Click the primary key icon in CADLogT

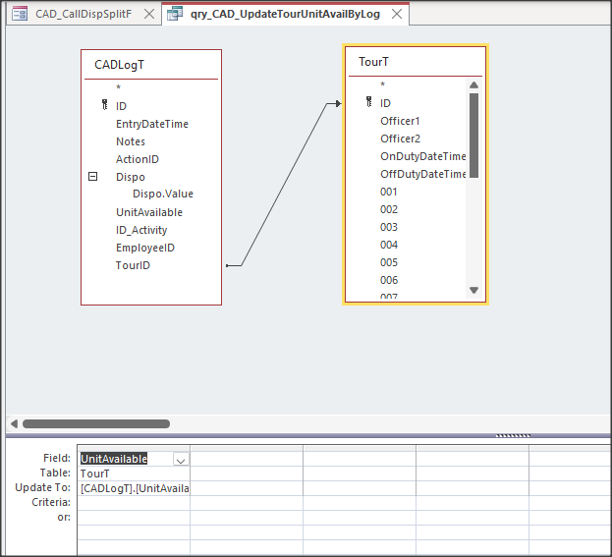point(104,106)
